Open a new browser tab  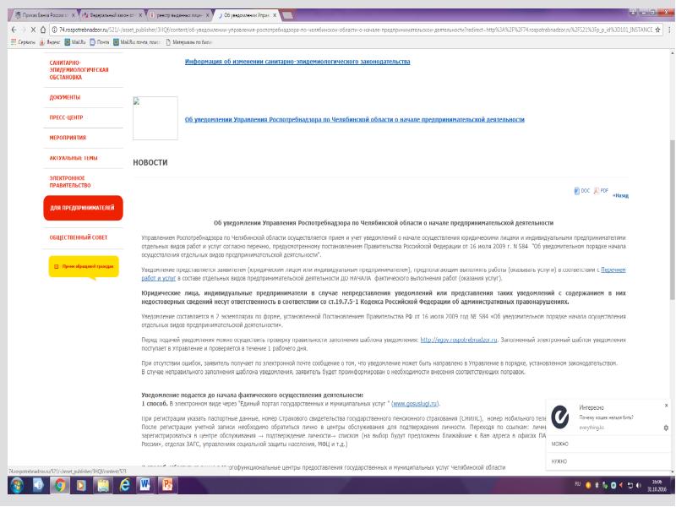288,15
